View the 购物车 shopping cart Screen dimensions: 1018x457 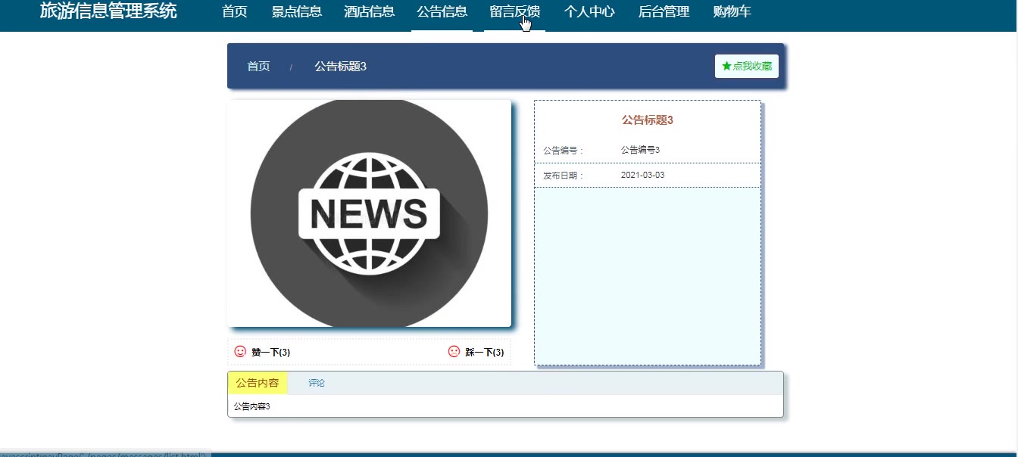coord(732,12)
